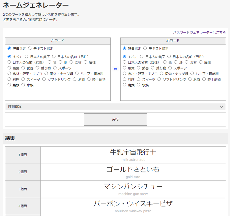Select テキスト指定 in the 左ワード panel
Viewport: 230px width, 216px height.
(30, 48)
